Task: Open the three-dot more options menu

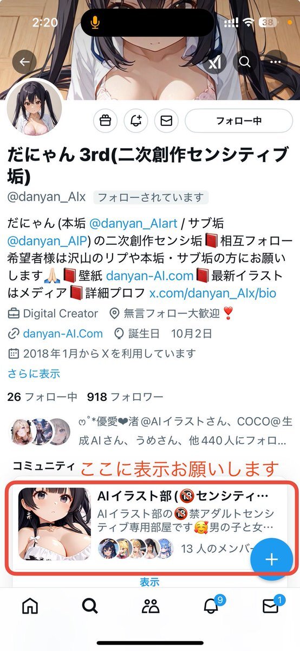Action: tap(276, 62)
